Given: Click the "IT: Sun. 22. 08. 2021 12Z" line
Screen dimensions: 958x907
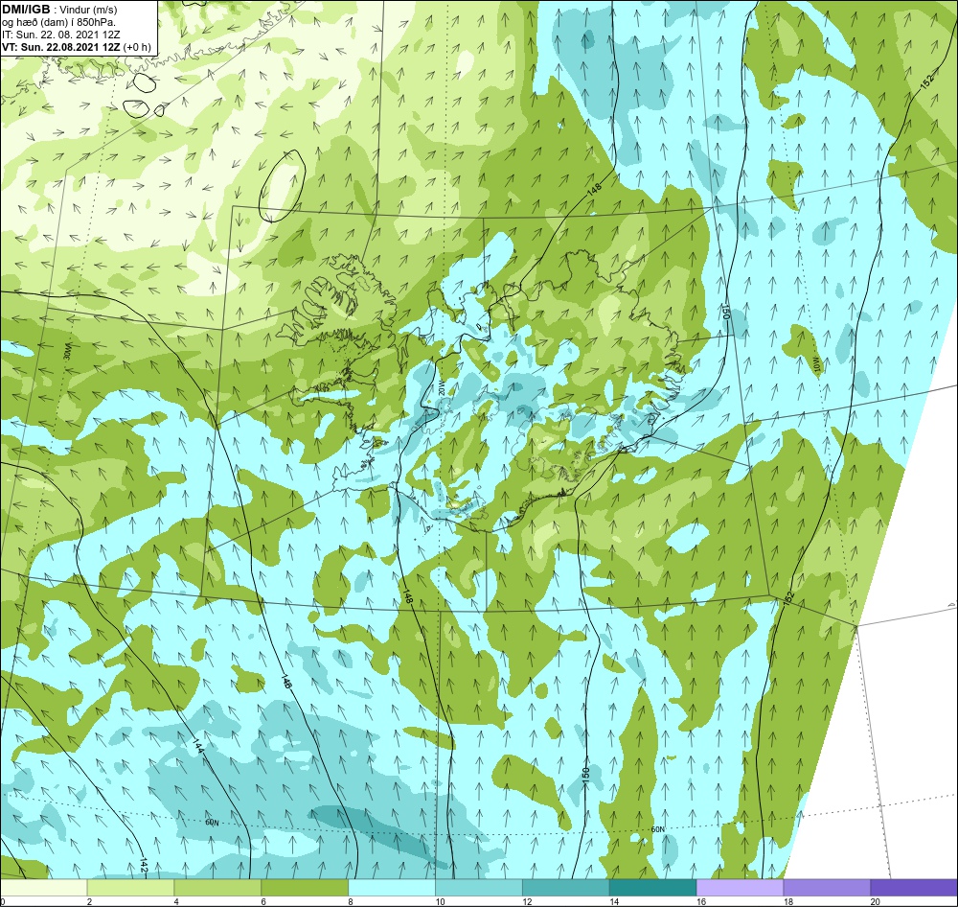Looking at the screenshot, I should (61, 35).
